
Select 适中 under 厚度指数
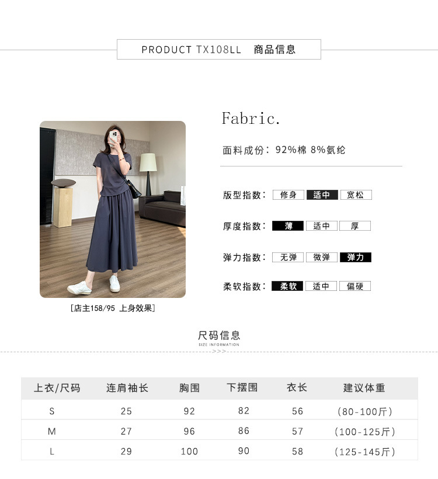coord(322,225)
